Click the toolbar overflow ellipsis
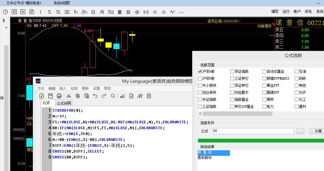Viewport: 324px width, 171px height. coord(181,12)
